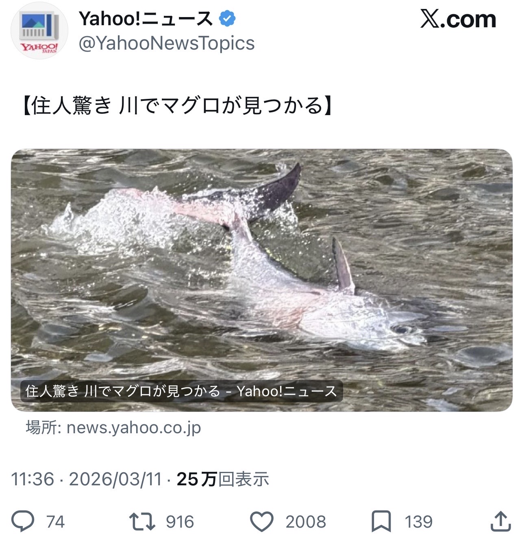View the 2008 likes count
Image resolution: width=524 pixels, height=550 pixels.
[x=306, y=522]
